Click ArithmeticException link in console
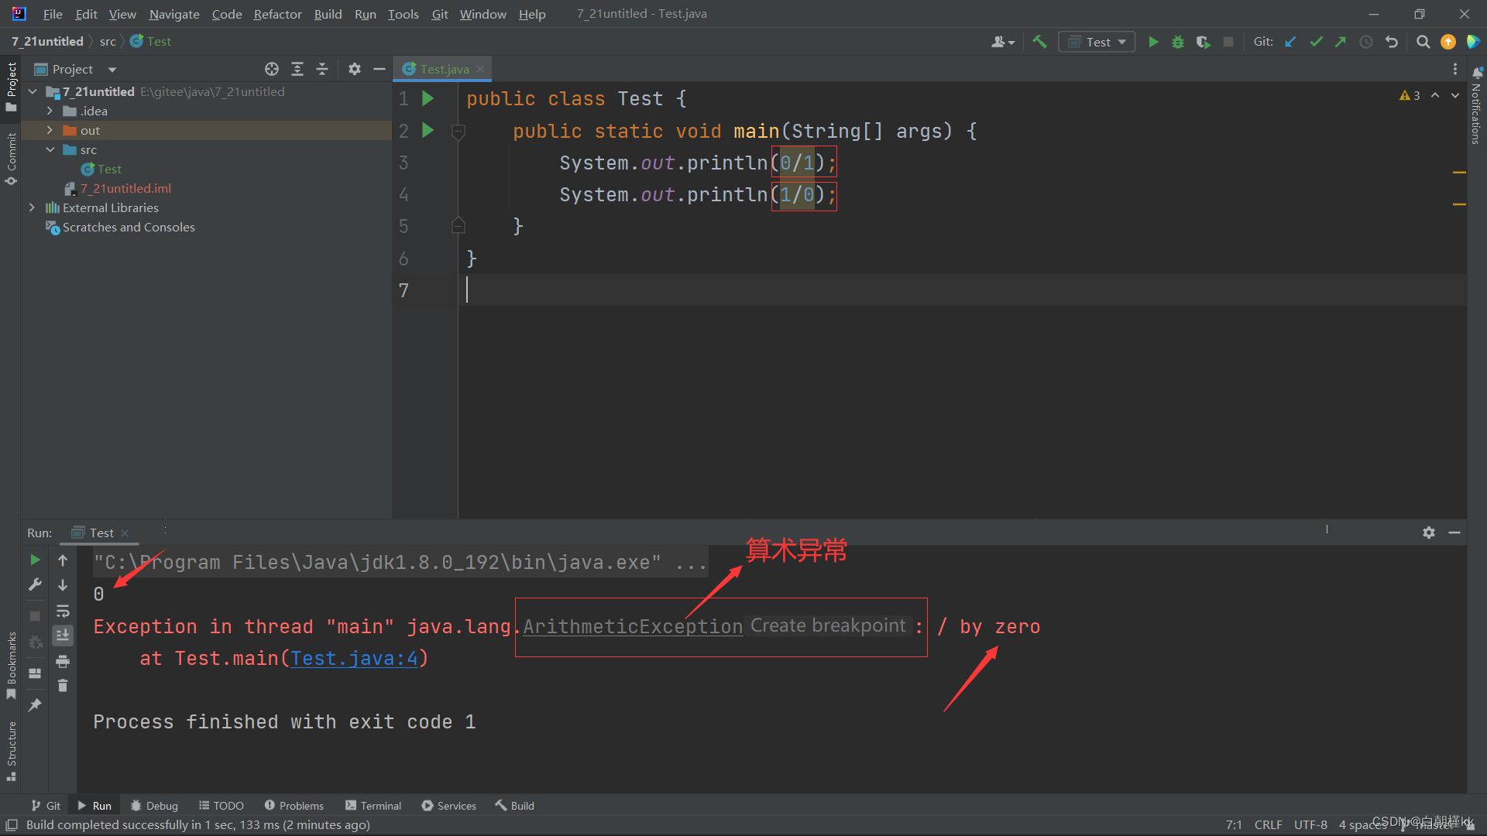Screen dimensions: 1487x836 point(633,626)
